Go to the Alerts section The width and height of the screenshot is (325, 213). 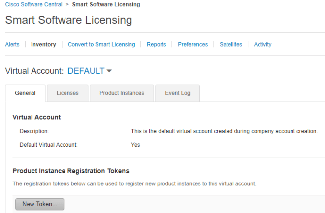(12, 44)
